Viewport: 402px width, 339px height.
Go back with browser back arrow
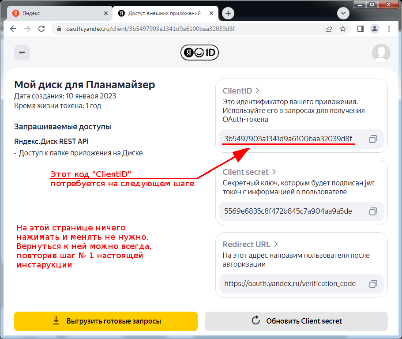(x=13, y=29)
